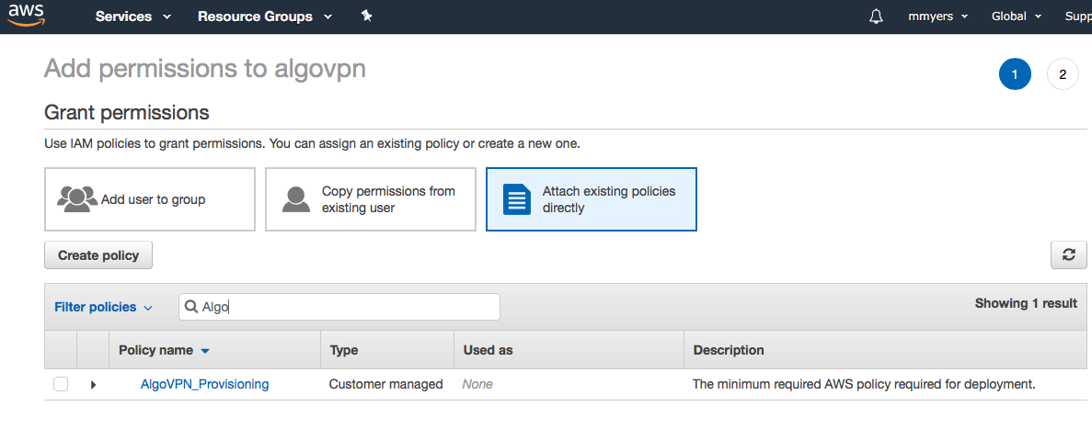This screenshot has height=429, width=1092.
Task: Open the Services dropdown menu
Action: pos(133,17)
